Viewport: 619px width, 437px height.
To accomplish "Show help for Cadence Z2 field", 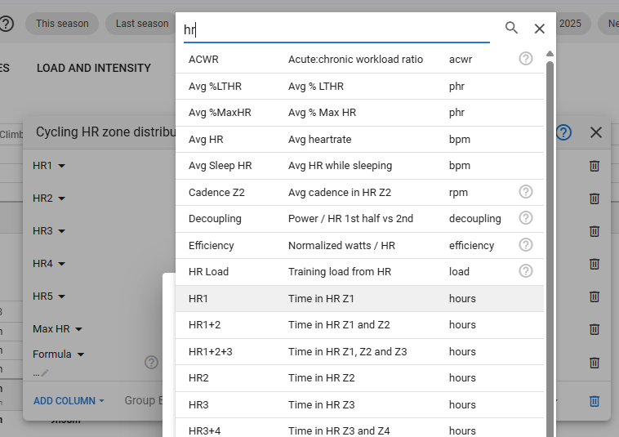I will point(526,192).
